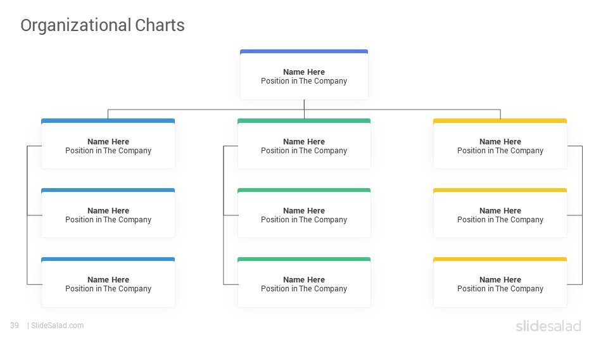Select the right bracket connector of yellow column
The image size is (608, 342).
click(582, 215)
